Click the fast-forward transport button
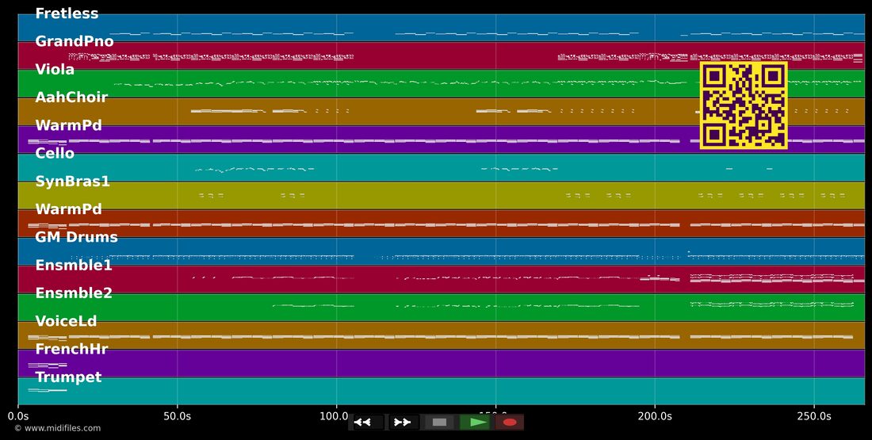This screenshot has width=872, height=440. (403, 423)
